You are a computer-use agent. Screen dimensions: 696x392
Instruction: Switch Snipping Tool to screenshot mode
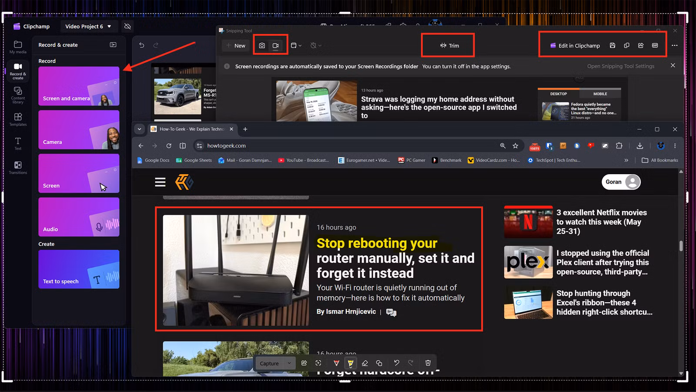point(262,45)
